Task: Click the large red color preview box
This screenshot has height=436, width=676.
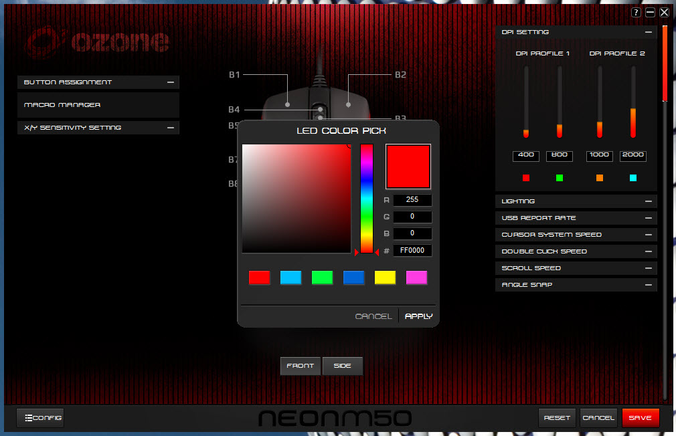Action: pyautogui.click(x=408, y=167)
